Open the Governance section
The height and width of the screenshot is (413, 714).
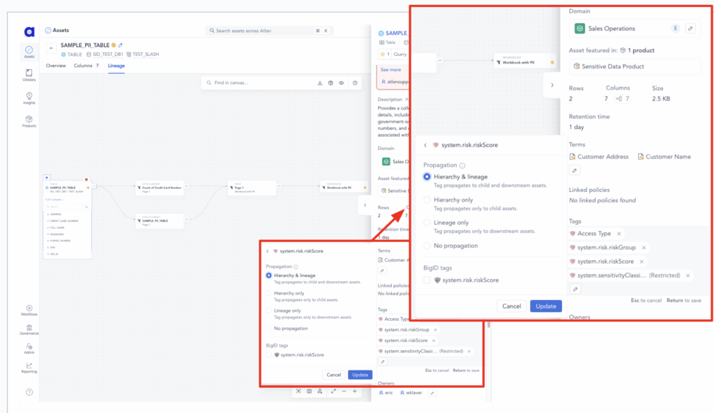coord(29,329)
